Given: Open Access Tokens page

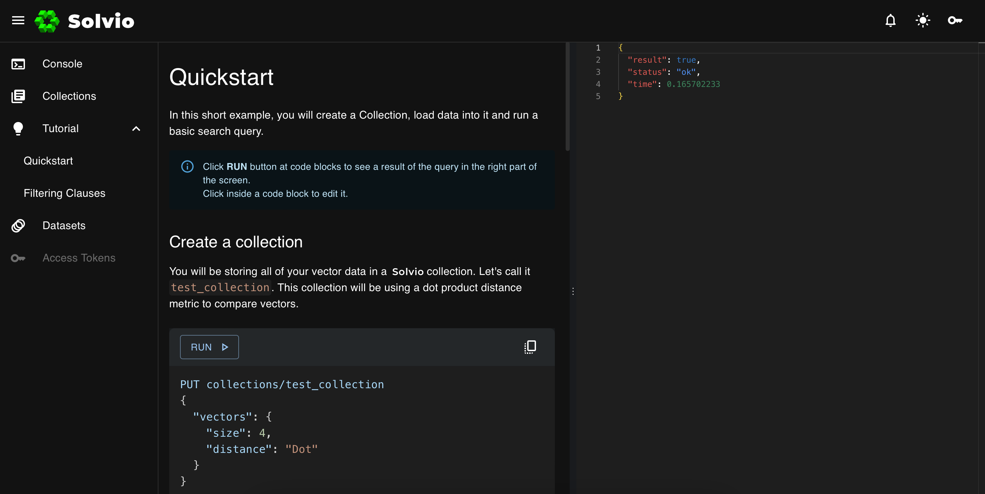Looking at the screenshot, I should pos(79,258).
